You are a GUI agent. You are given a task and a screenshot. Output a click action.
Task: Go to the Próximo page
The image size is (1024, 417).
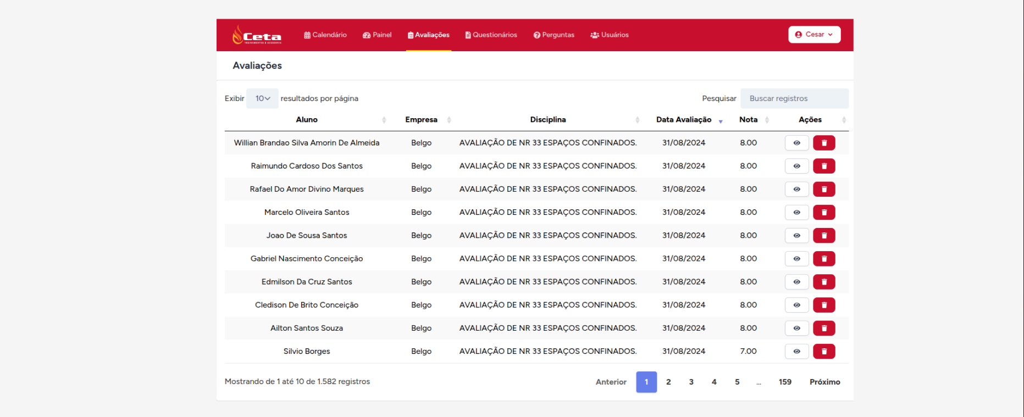(824, 382)
